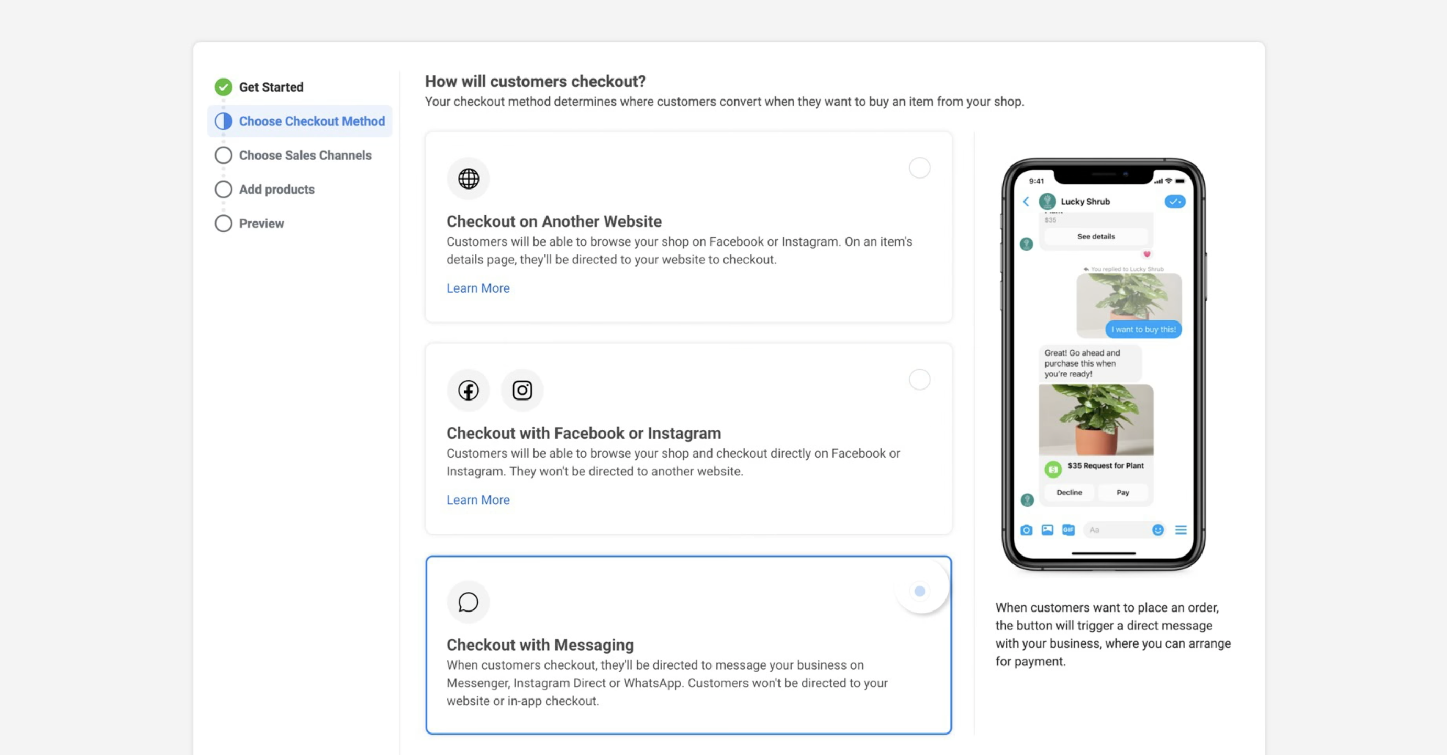Go to the Get Started step
This screenshot has height=755, width=1447.
tap(271, 87)
